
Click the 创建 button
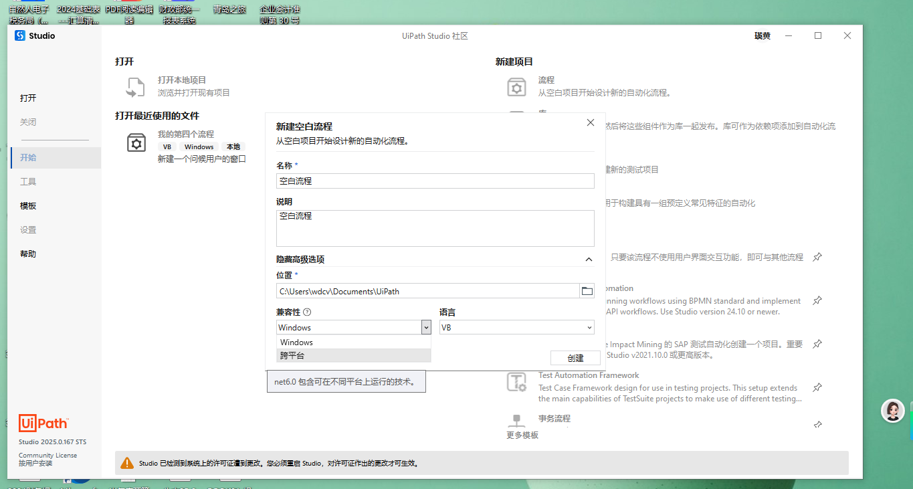pyautogui.click(x=575, y=358)
